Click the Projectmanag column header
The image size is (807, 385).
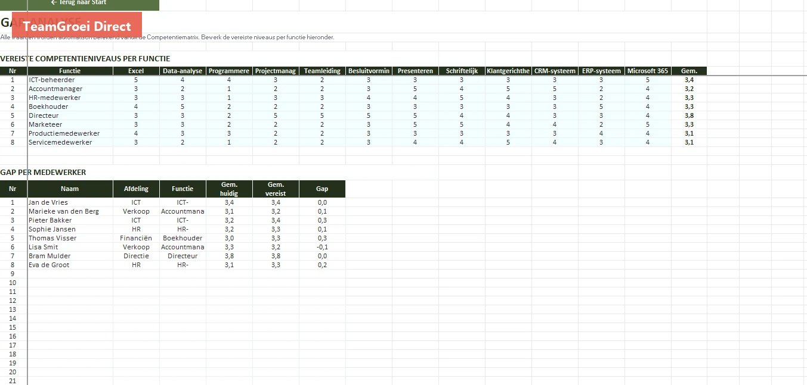point(276,71)
